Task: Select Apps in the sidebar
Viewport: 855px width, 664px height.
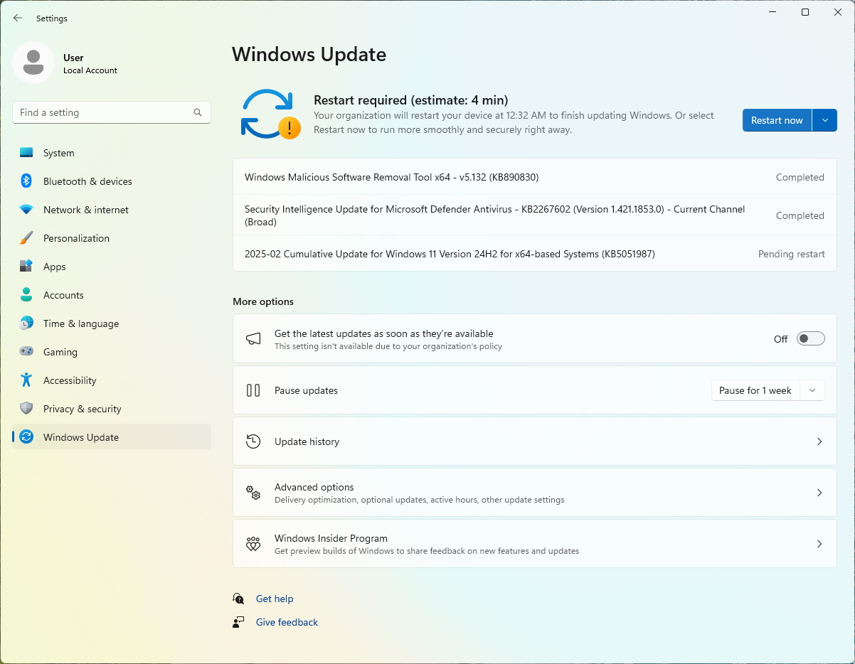Action: (112, 267)
